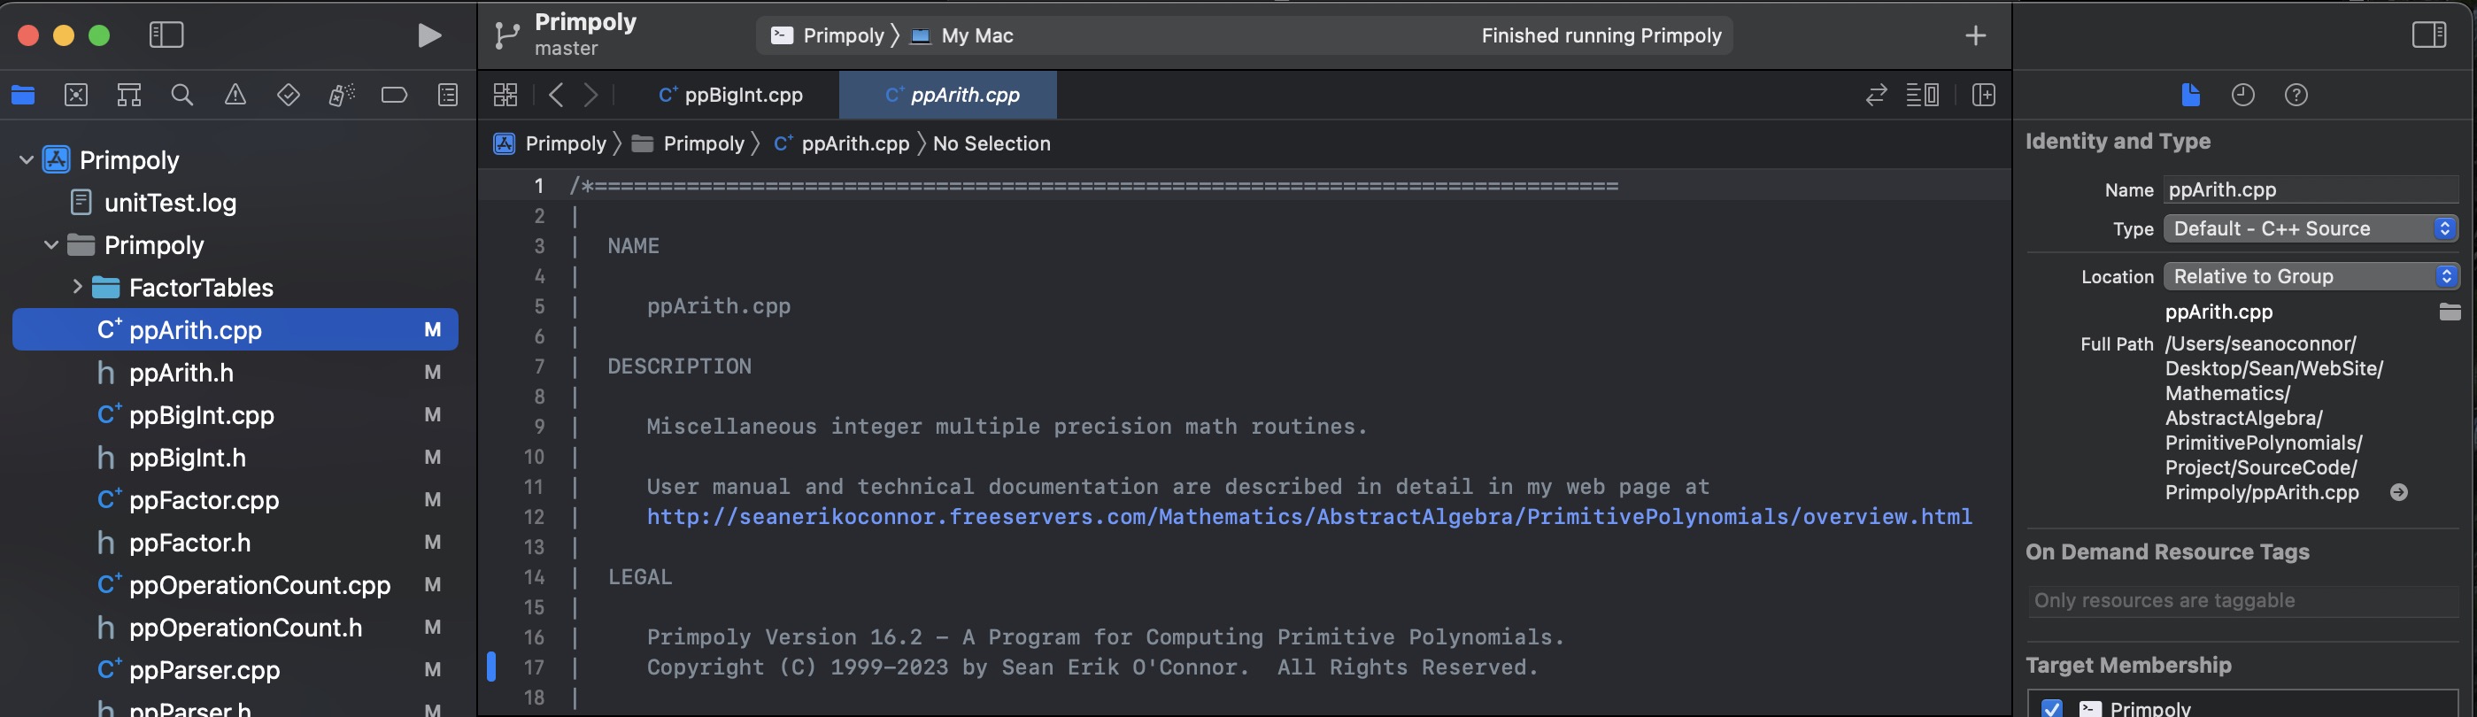Screen dimensions: 2477x717
Task: Open Type dropdown Default C++ Source
Action: [2310, 228]
